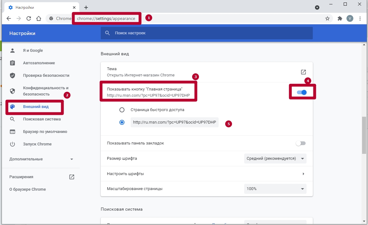368x225 pixels.
Task: Go to Проверка безопасности section
Action: pos(46,76)
